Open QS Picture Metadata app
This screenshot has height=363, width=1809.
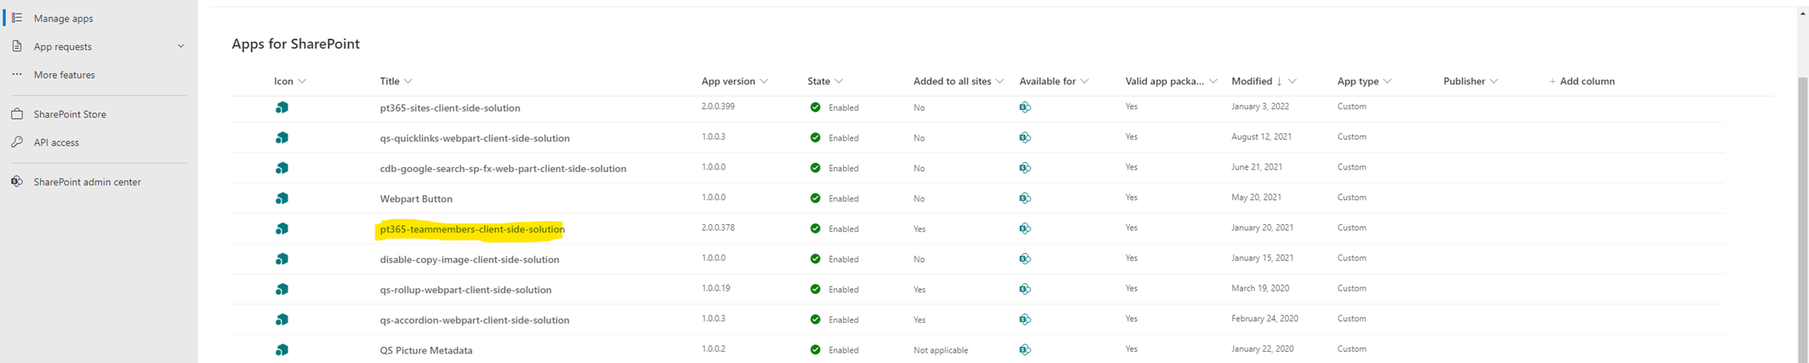pos(426,350)
